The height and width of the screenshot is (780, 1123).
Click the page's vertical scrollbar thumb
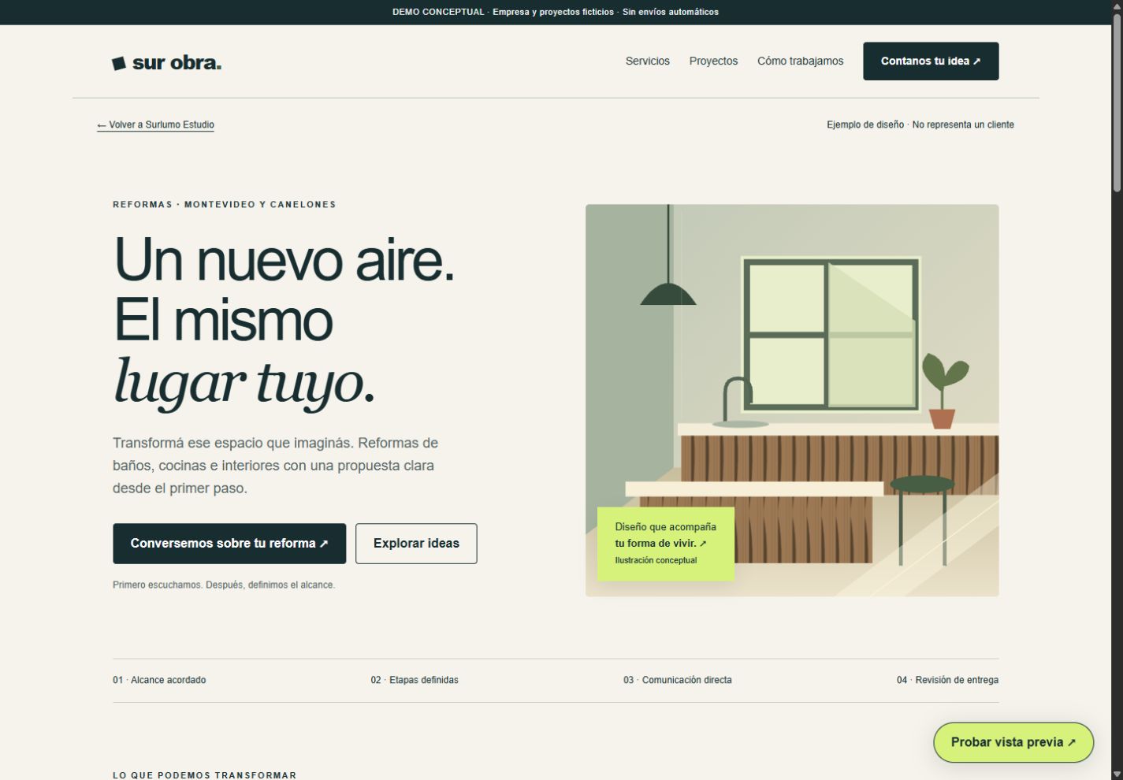1117,102
